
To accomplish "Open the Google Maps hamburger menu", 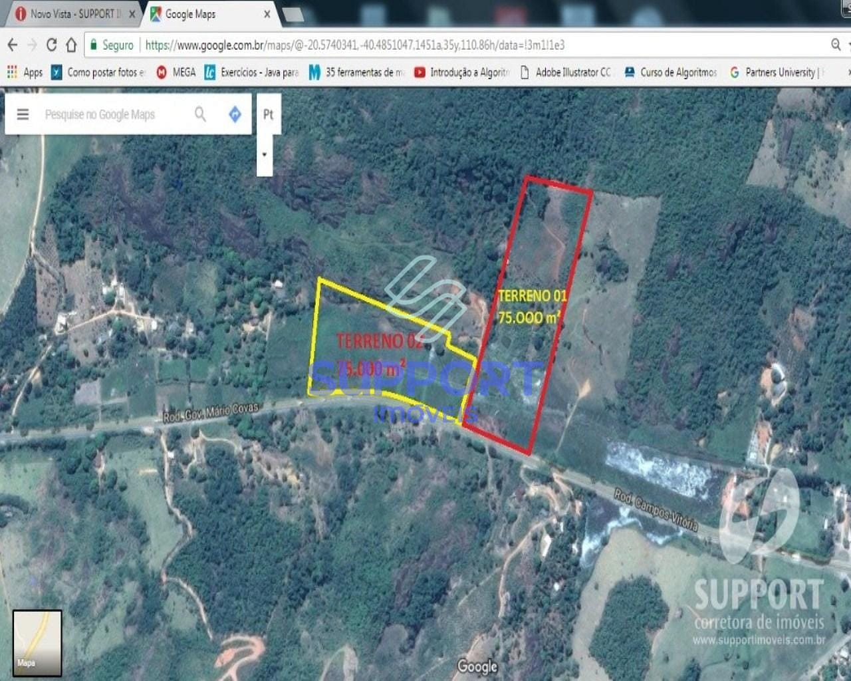I will (23, 114).
